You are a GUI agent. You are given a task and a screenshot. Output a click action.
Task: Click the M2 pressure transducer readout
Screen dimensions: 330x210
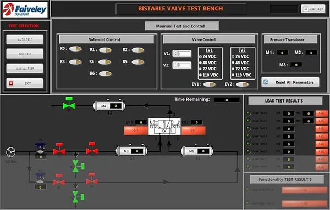311,53
